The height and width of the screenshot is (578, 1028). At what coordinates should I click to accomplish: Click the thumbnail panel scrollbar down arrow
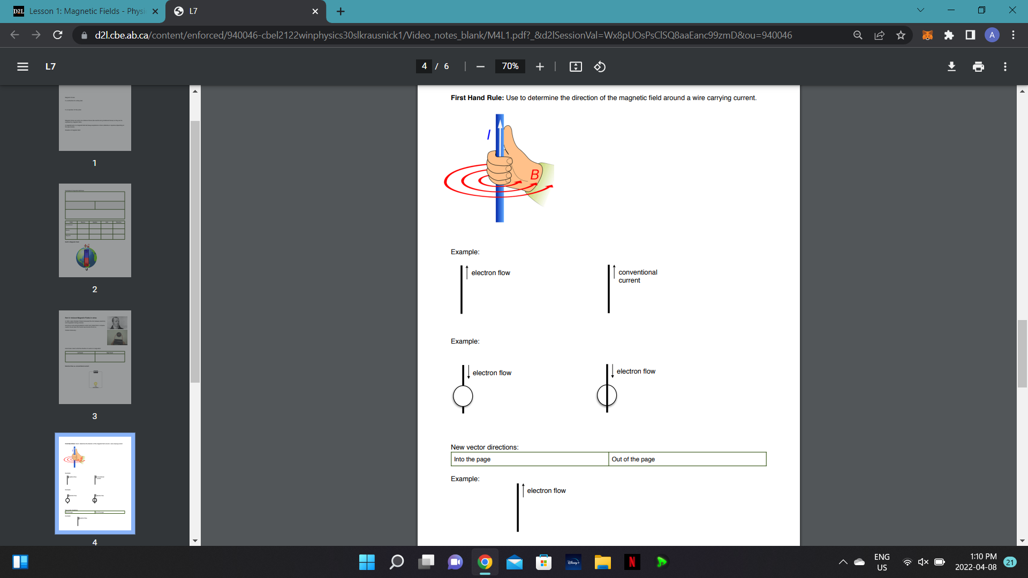click(195, 541)
